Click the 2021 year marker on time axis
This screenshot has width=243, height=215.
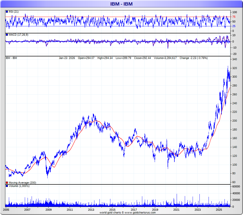tap(176, 210)
